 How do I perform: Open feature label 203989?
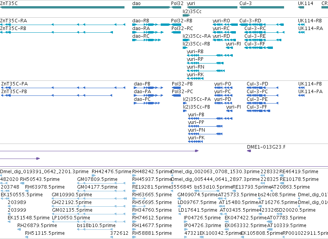pos(17,202)
